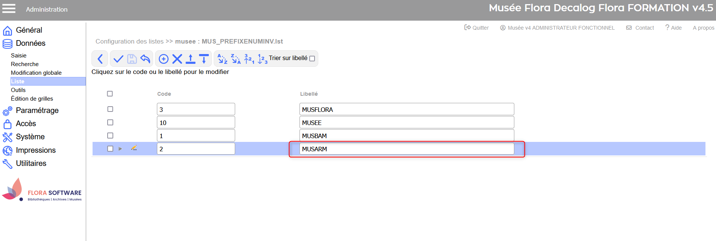The image size is (716, 241).
Task: Click the undo arrow icon
Action: point(145,59)
